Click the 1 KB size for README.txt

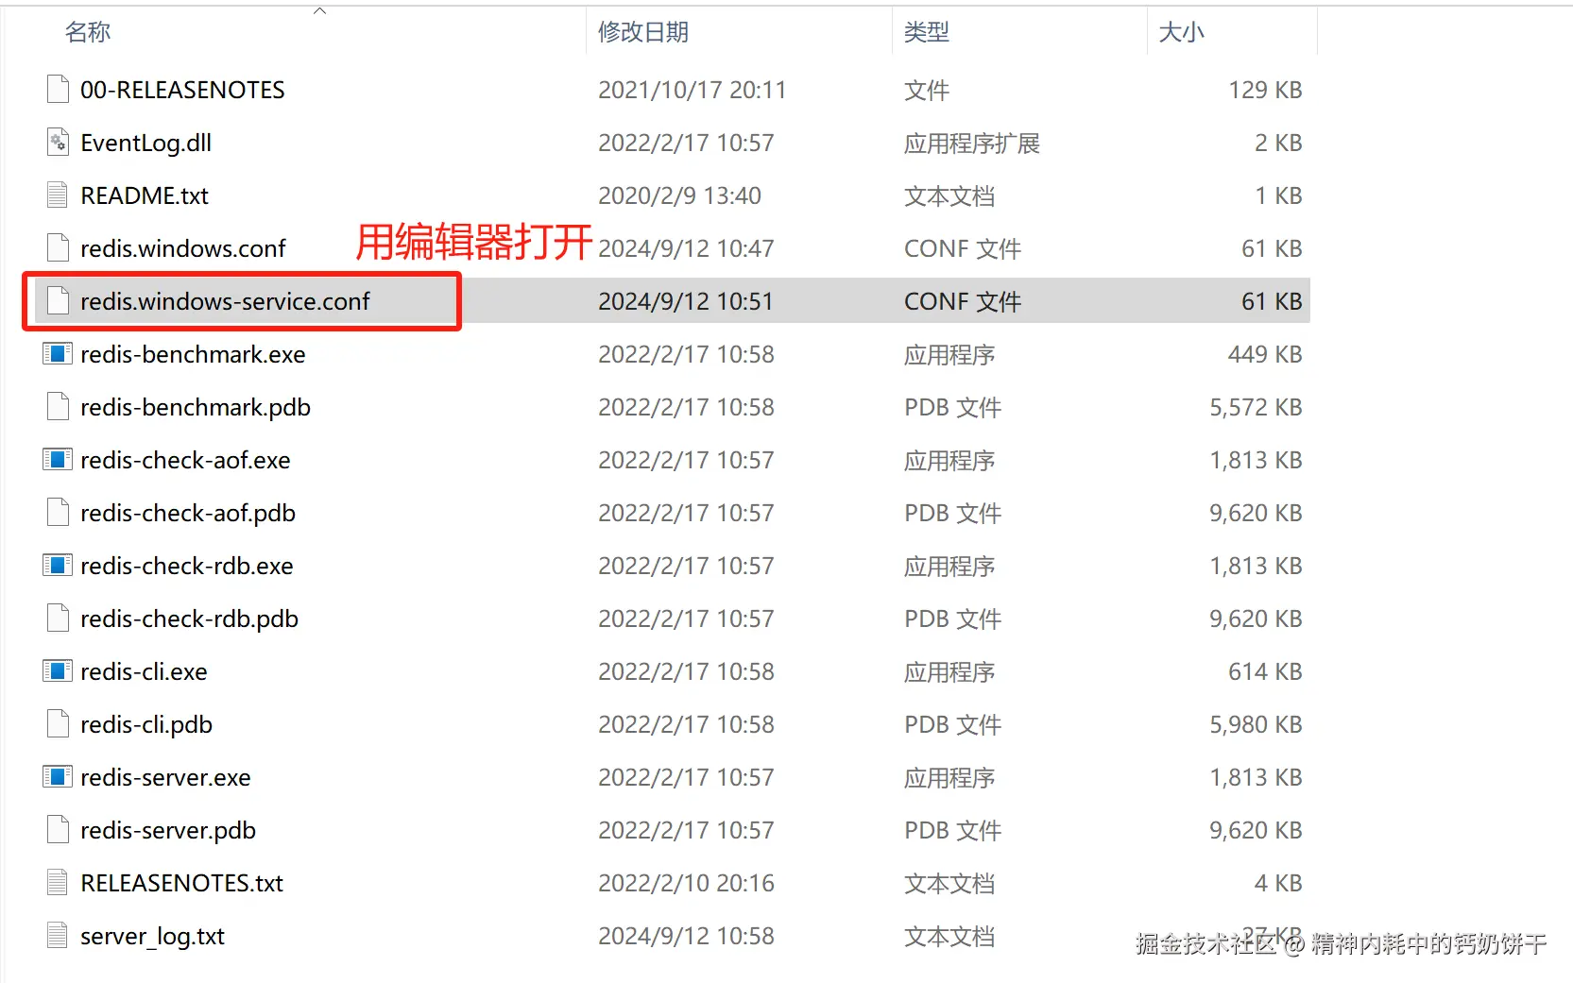[1278, 195]
